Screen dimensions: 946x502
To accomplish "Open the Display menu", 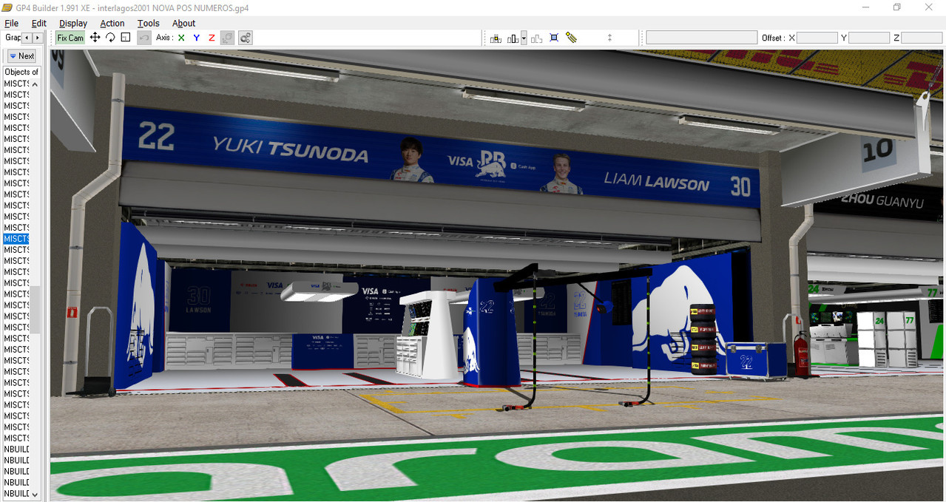I will click(x=73, y=23).
